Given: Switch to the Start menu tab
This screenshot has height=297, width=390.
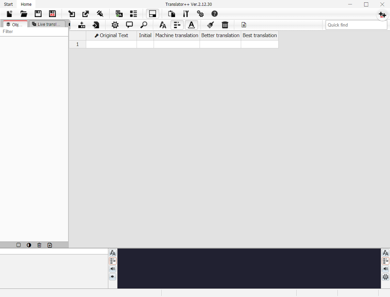Looking at the screenshot, I should pos(9,4).
